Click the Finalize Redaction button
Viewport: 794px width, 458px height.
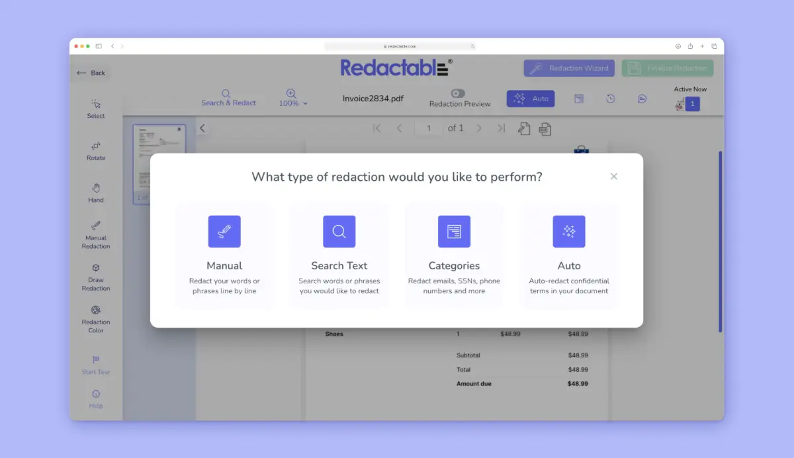pos(668,68)
